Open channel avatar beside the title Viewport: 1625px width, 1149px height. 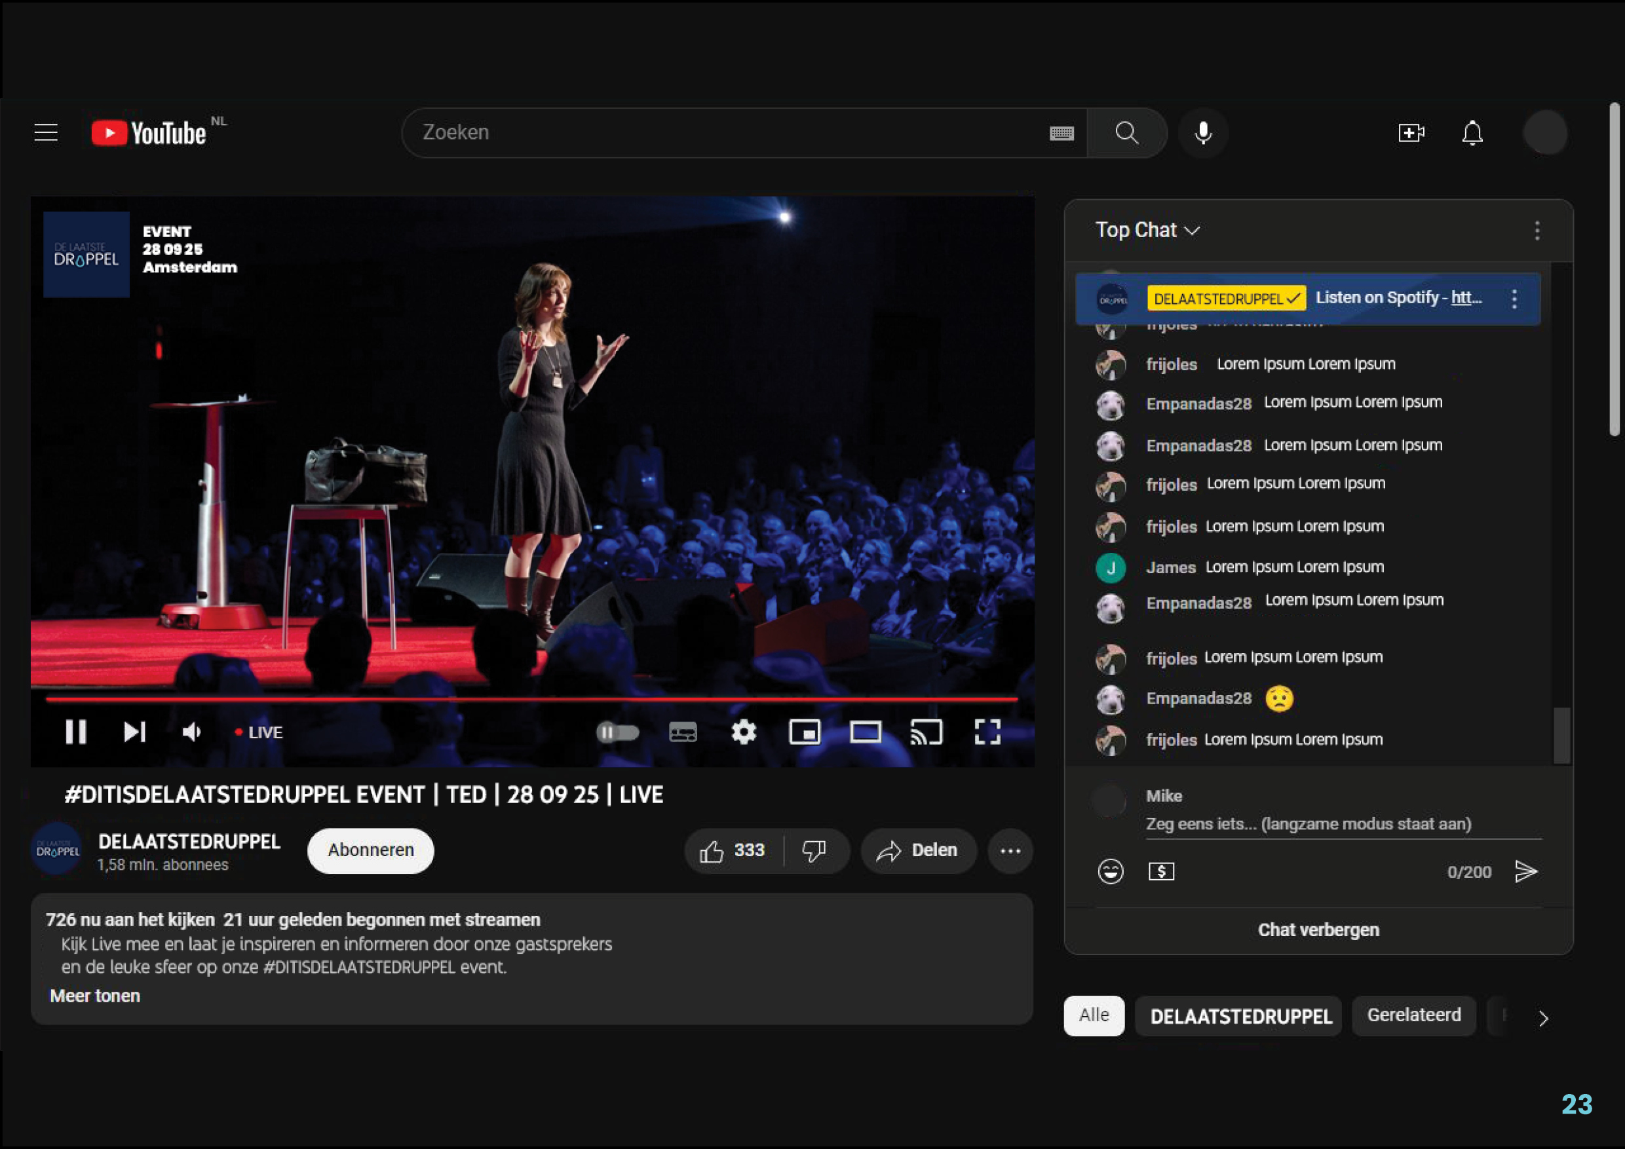coord(57,850)
